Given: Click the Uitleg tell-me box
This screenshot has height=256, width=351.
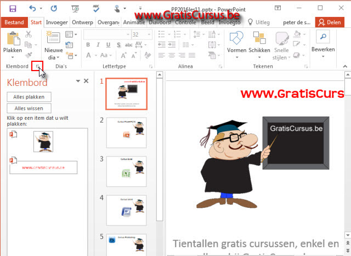Looking at the screenshot, I should 259,22.
